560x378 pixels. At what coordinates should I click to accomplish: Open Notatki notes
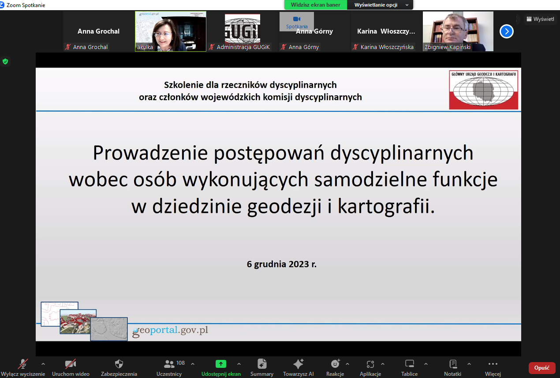click(x=452, y=364)
